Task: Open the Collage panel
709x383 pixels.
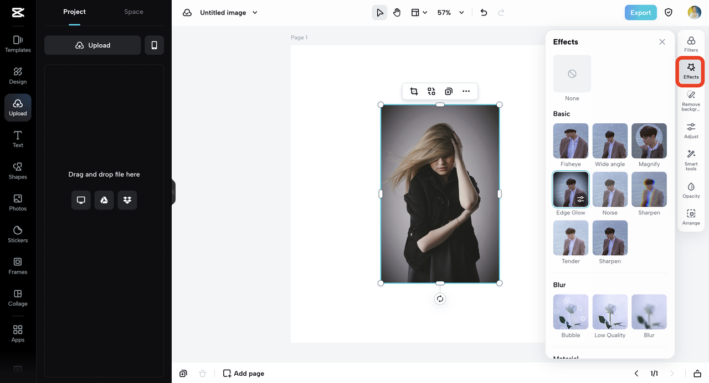Action: point(18,298)
